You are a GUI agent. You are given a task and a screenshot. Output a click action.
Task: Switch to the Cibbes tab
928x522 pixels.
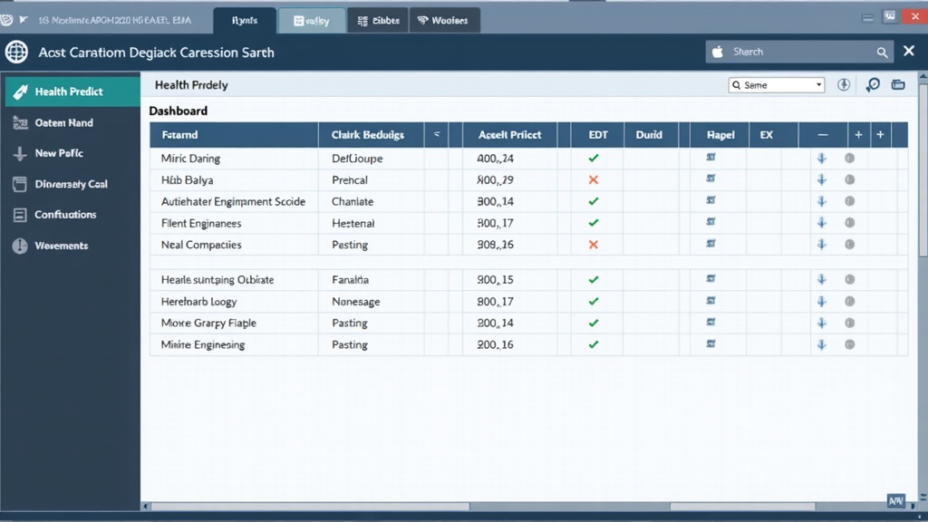click(x=378, y=21)
